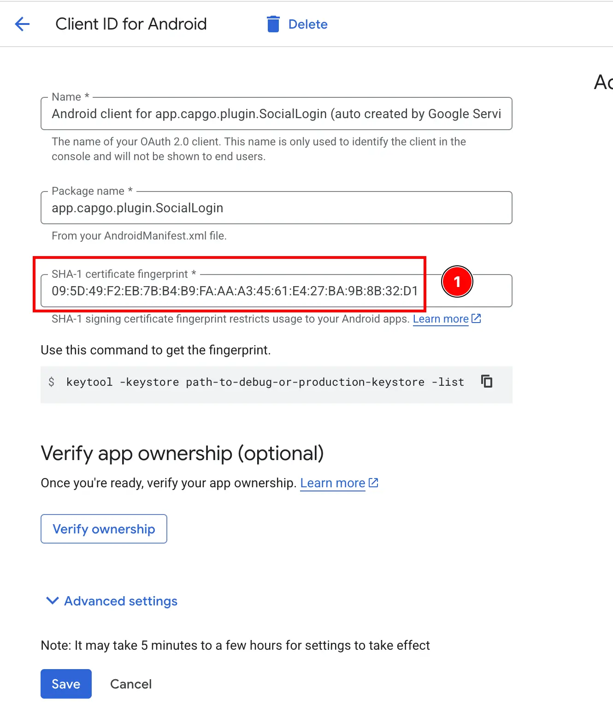Screen dimensions: 613x718
Task: Click the back arrow to return
Action: (x=22, y=24)
